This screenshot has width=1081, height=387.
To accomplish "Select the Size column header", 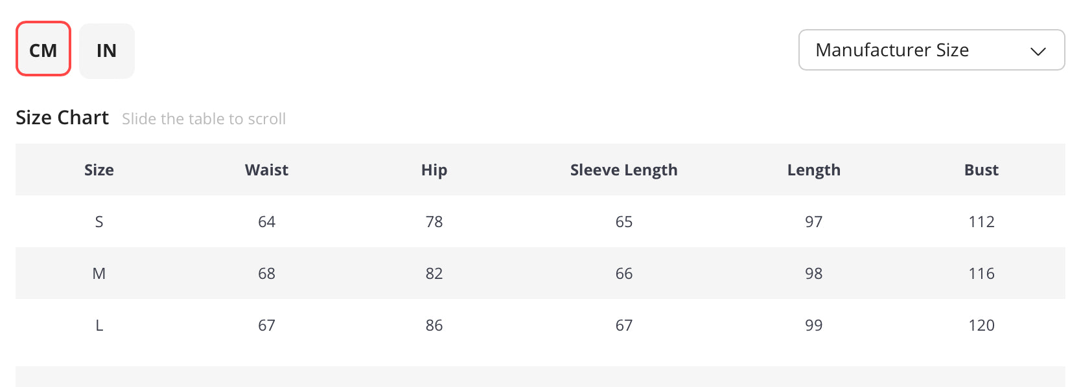I will (x=99, y=170).
